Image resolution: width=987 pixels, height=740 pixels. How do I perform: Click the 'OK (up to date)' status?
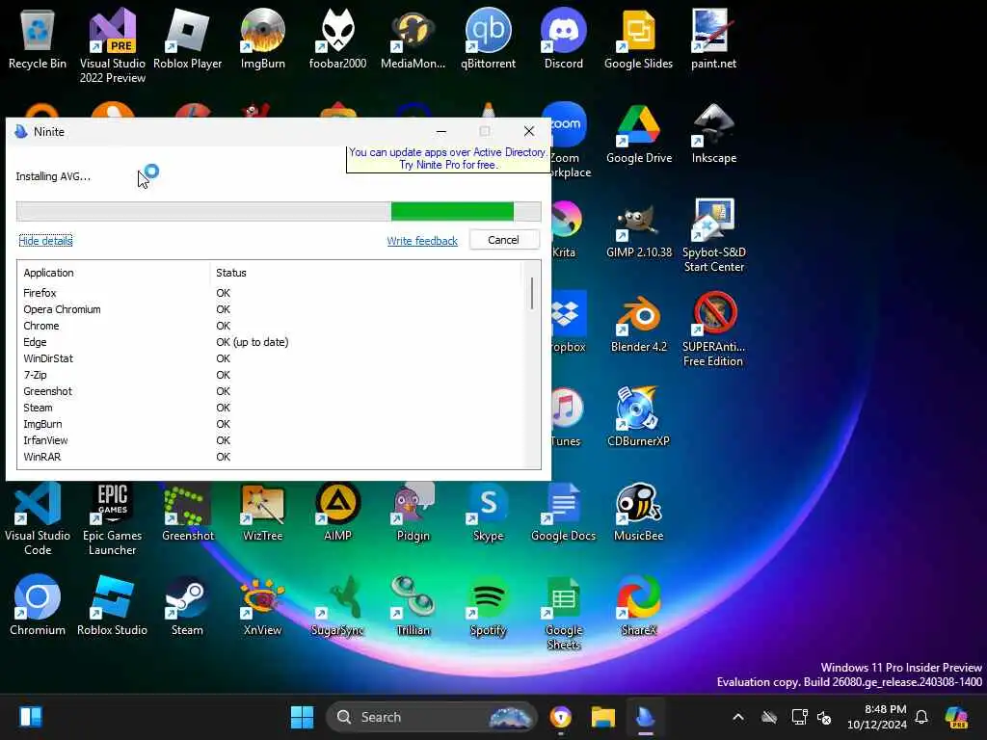[x=253, y=342]
